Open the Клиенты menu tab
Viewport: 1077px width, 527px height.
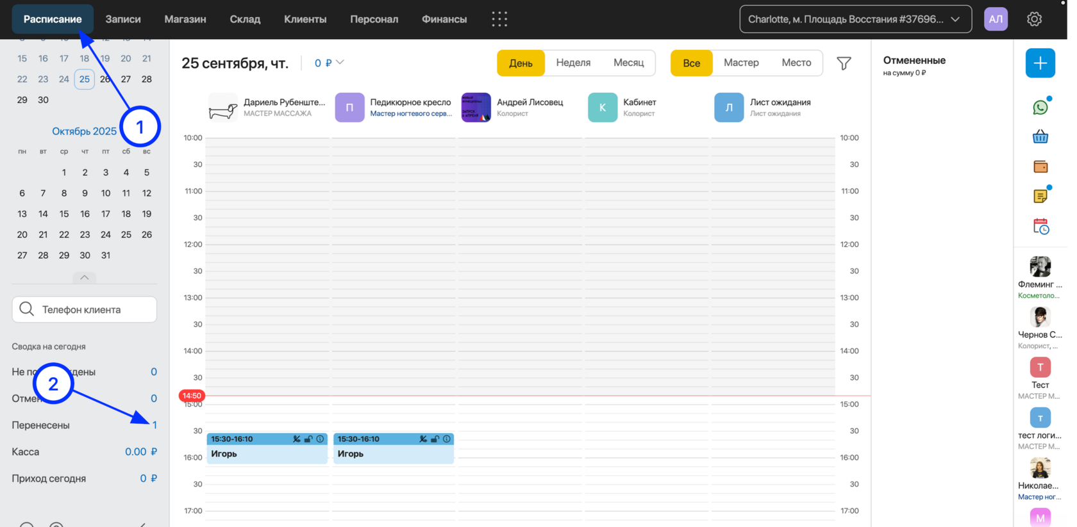pyautogui.click(x=305, y=19)
